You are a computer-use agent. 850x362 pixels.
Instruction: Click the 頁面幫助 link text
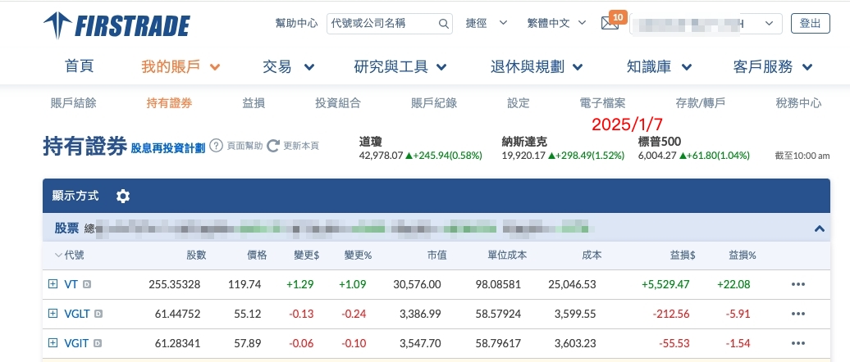click(x=244, y=146)
